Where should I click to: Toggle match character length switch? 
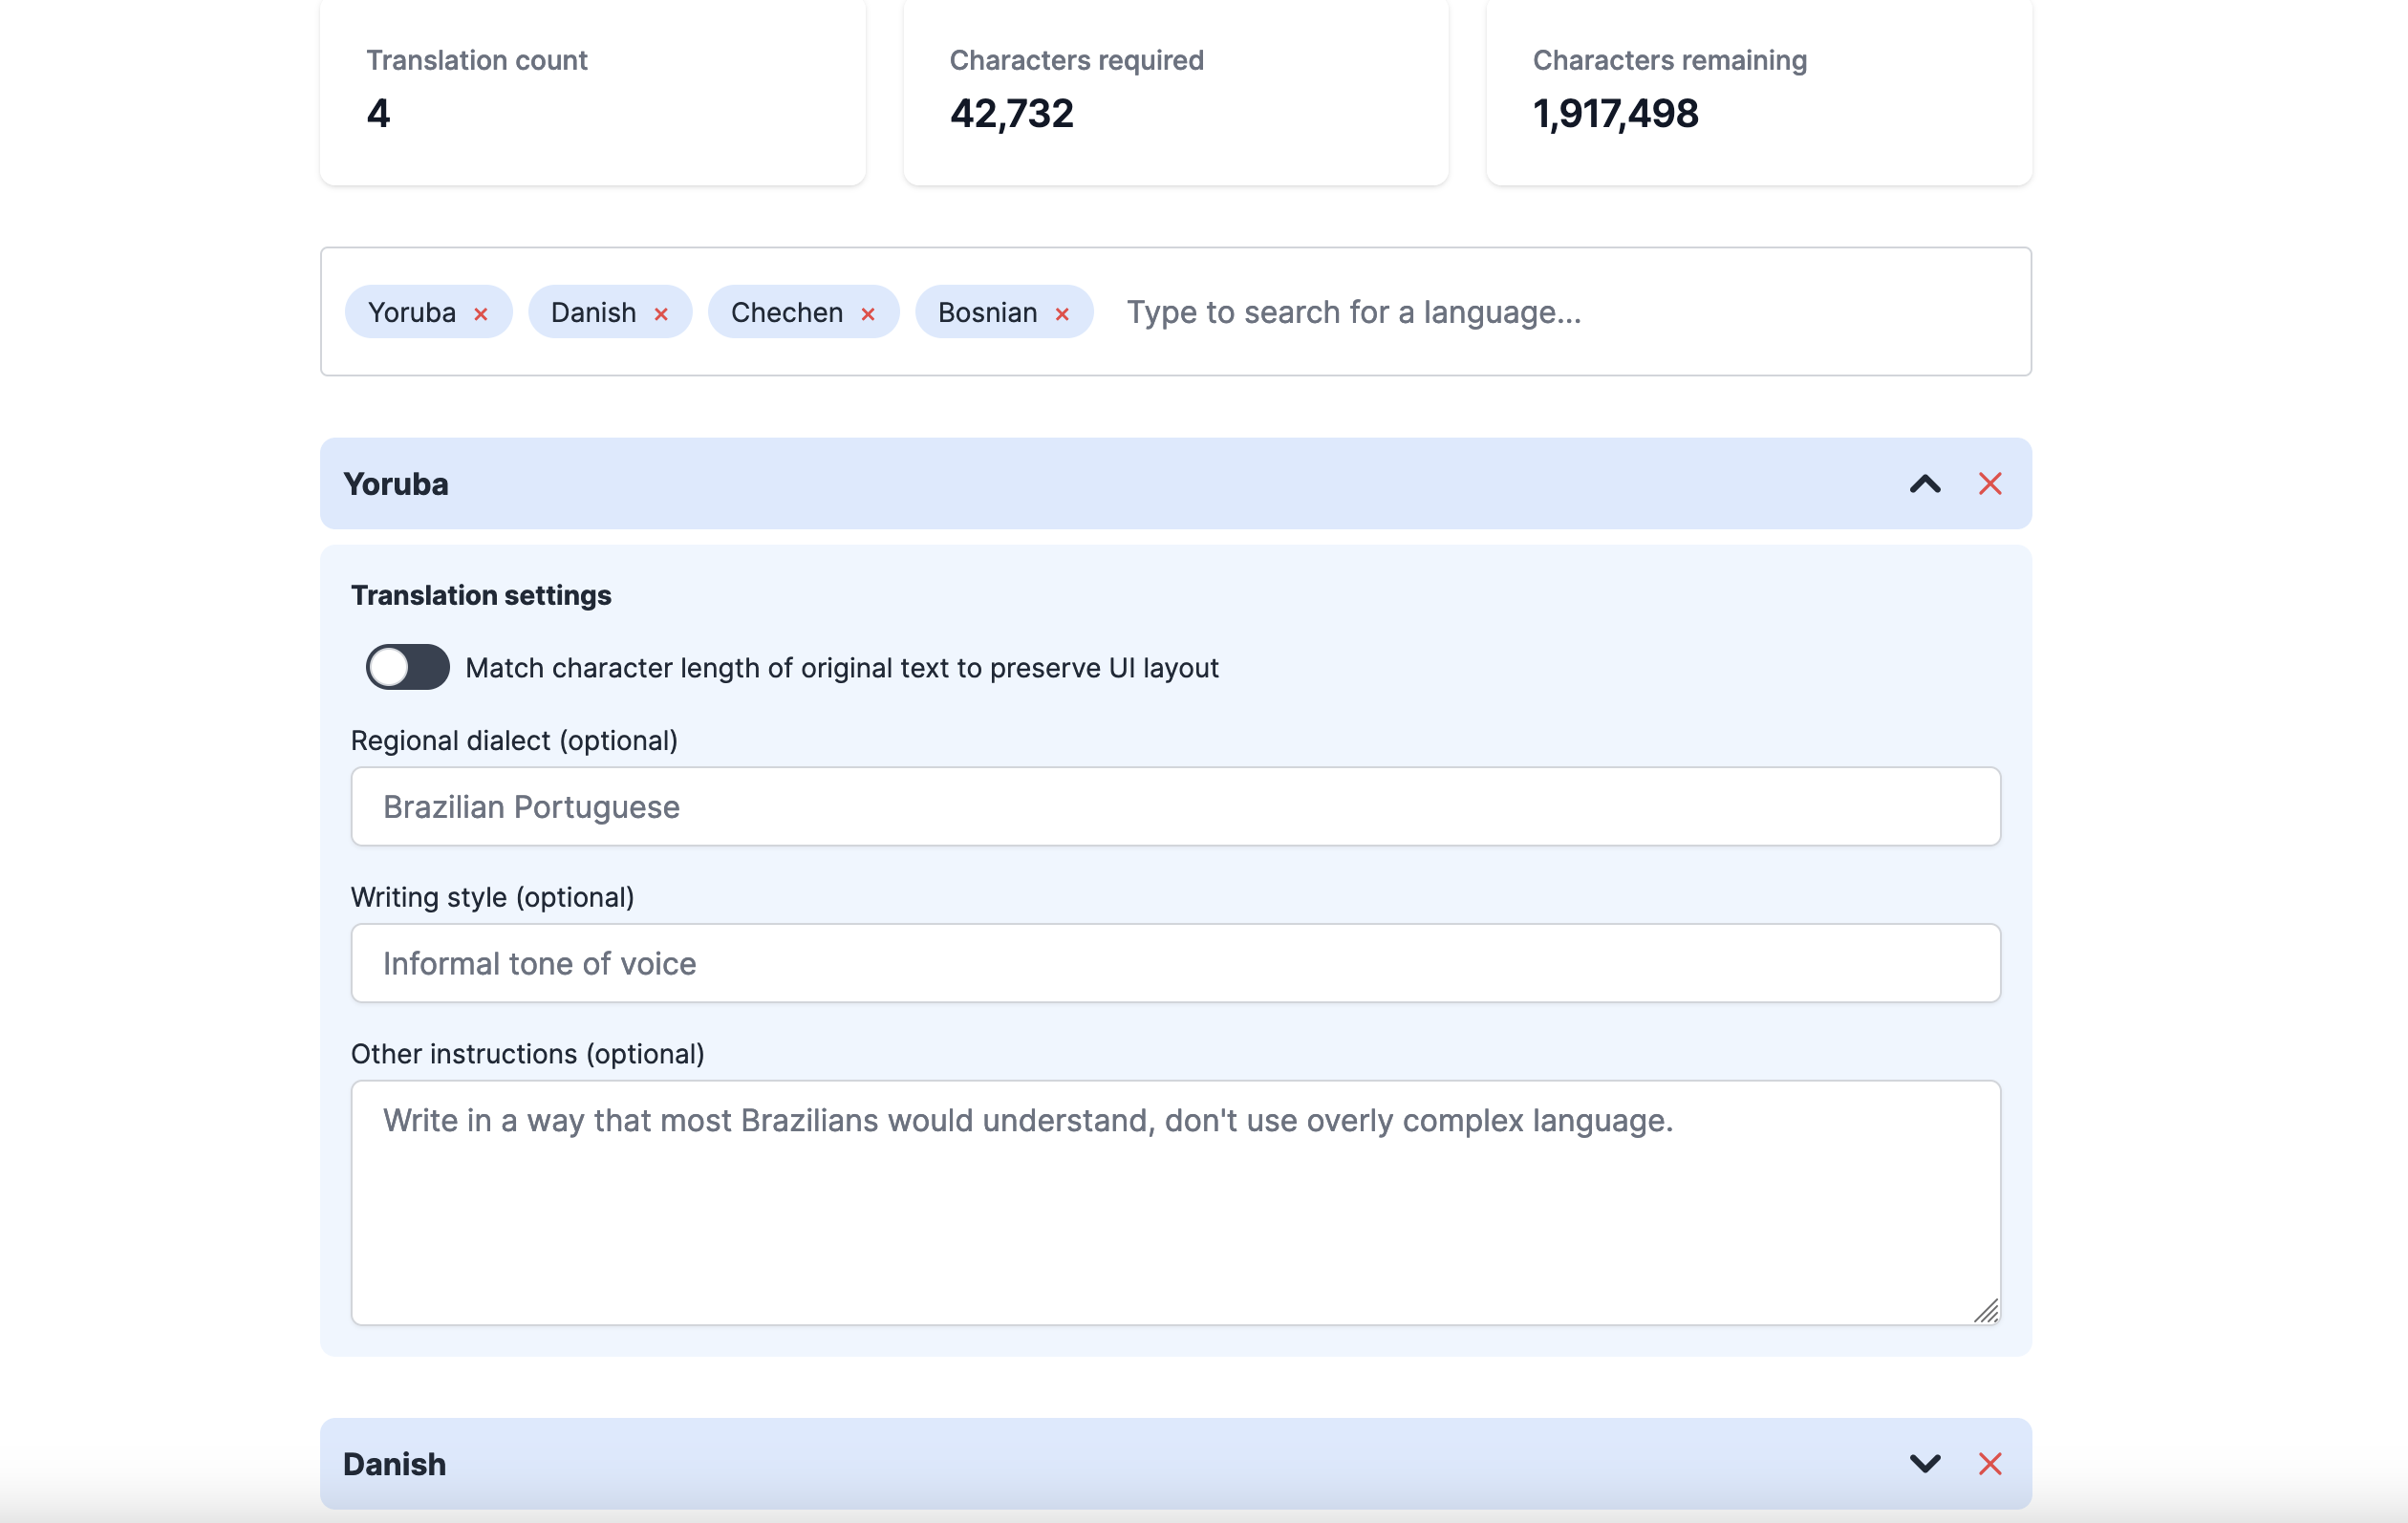408,667
